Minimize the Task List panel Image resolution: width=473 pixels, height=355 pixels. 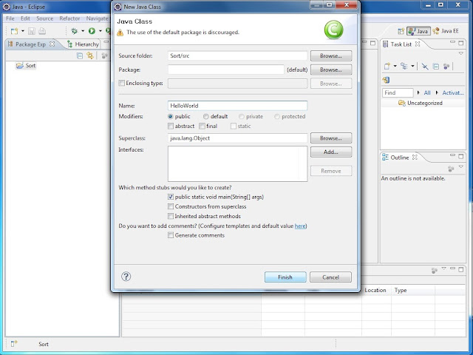pos(452,43)
